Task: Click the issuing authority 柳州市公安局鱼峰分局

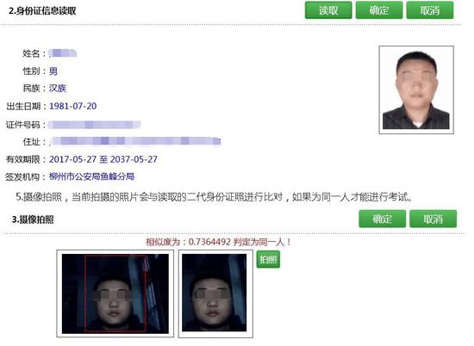Action: (x=91, y=176)
